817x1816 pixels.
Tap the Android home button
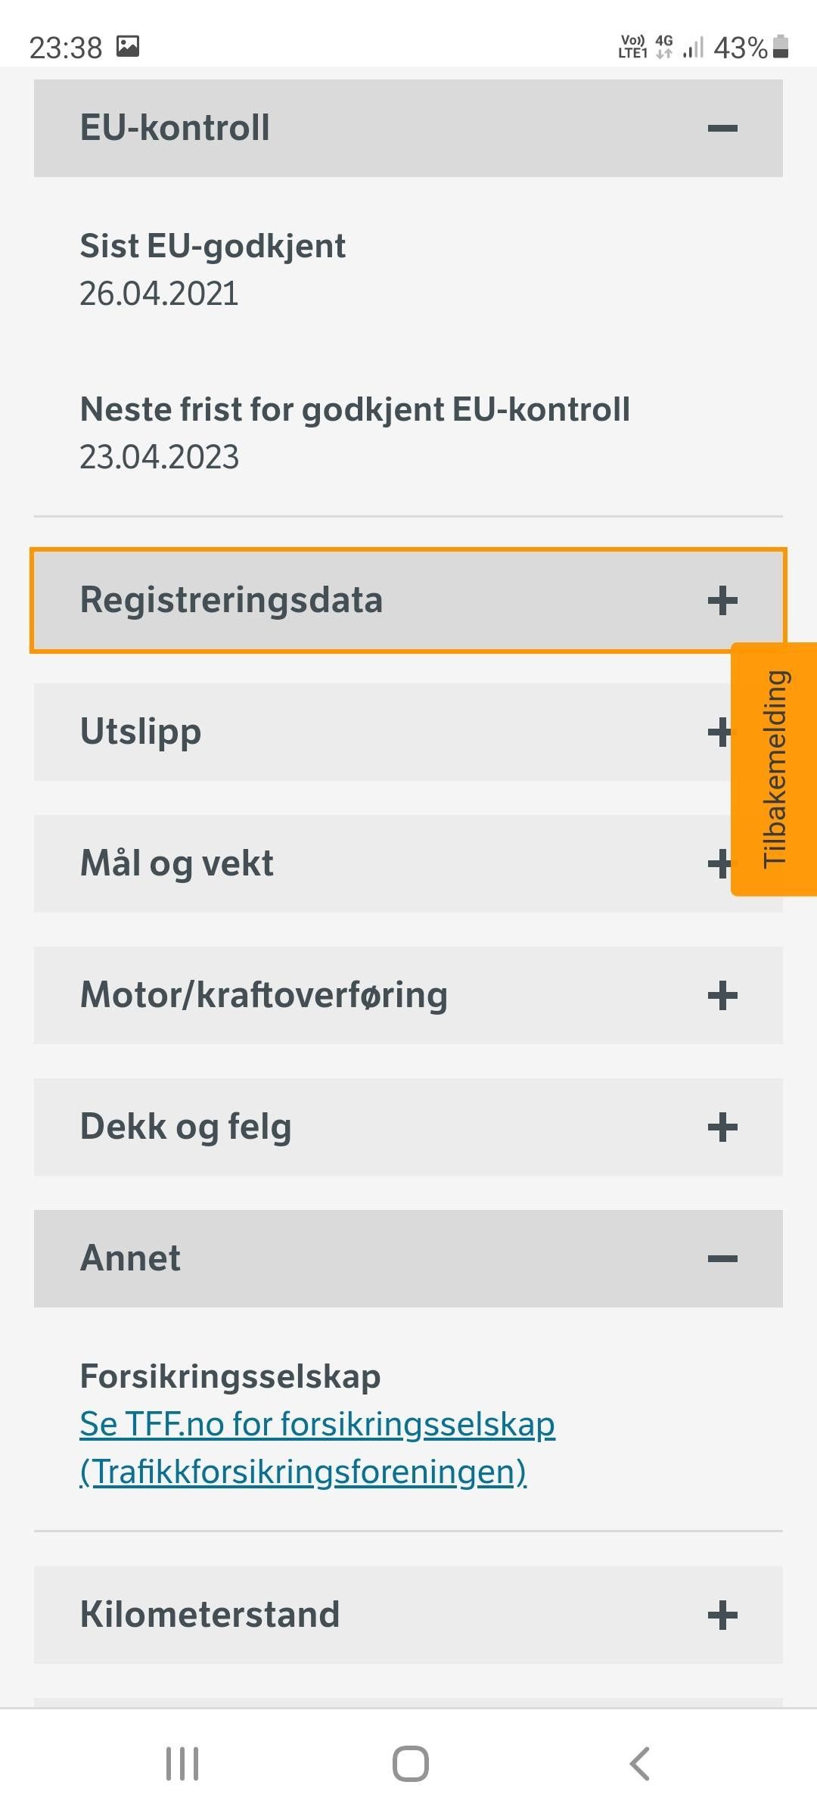(410, 1764)
